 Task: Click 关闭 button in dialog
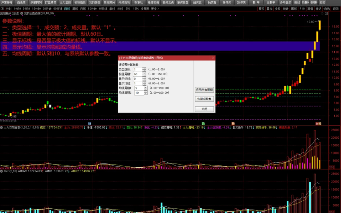204,109
